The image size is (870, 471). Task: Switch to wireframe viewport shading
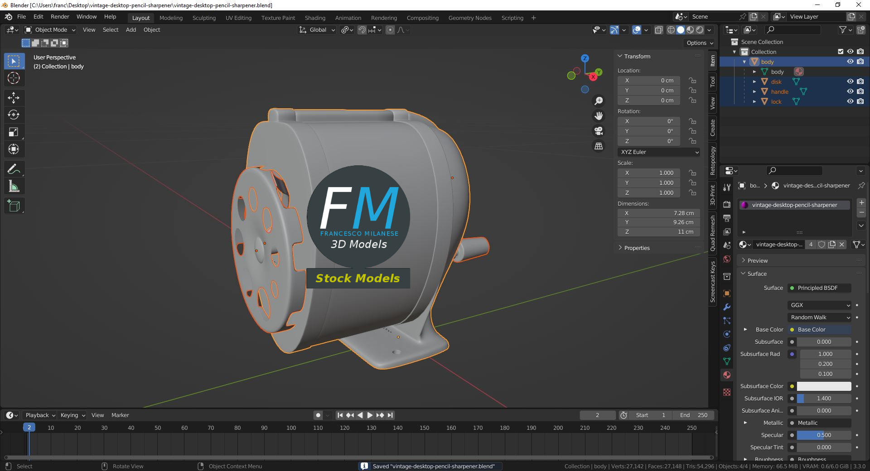(671, 30)
